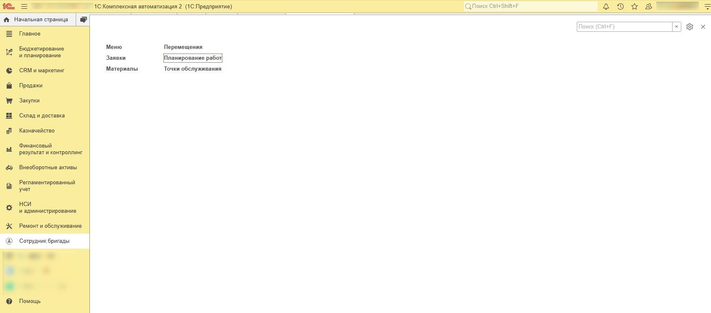Viewport: 711px width, 313px height.
Task: Select the CRM и маркетинг section
Action: [x=45, y=71]
